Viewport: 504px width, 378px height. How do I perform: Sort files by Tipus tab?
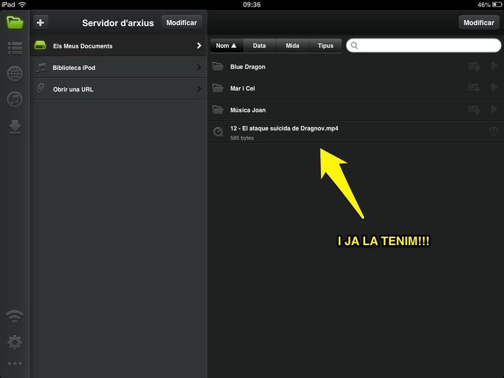(326, 46)
